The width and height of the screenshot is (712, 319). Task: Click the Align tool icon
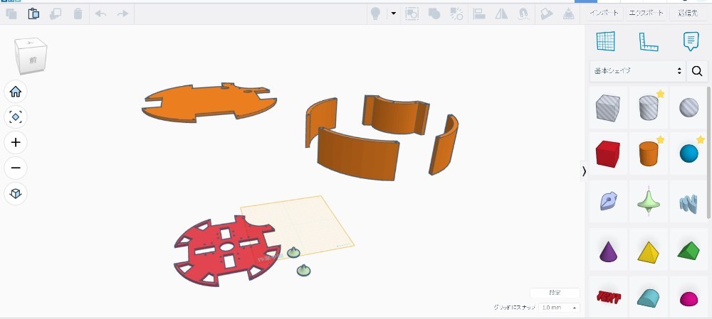point(479,13)
